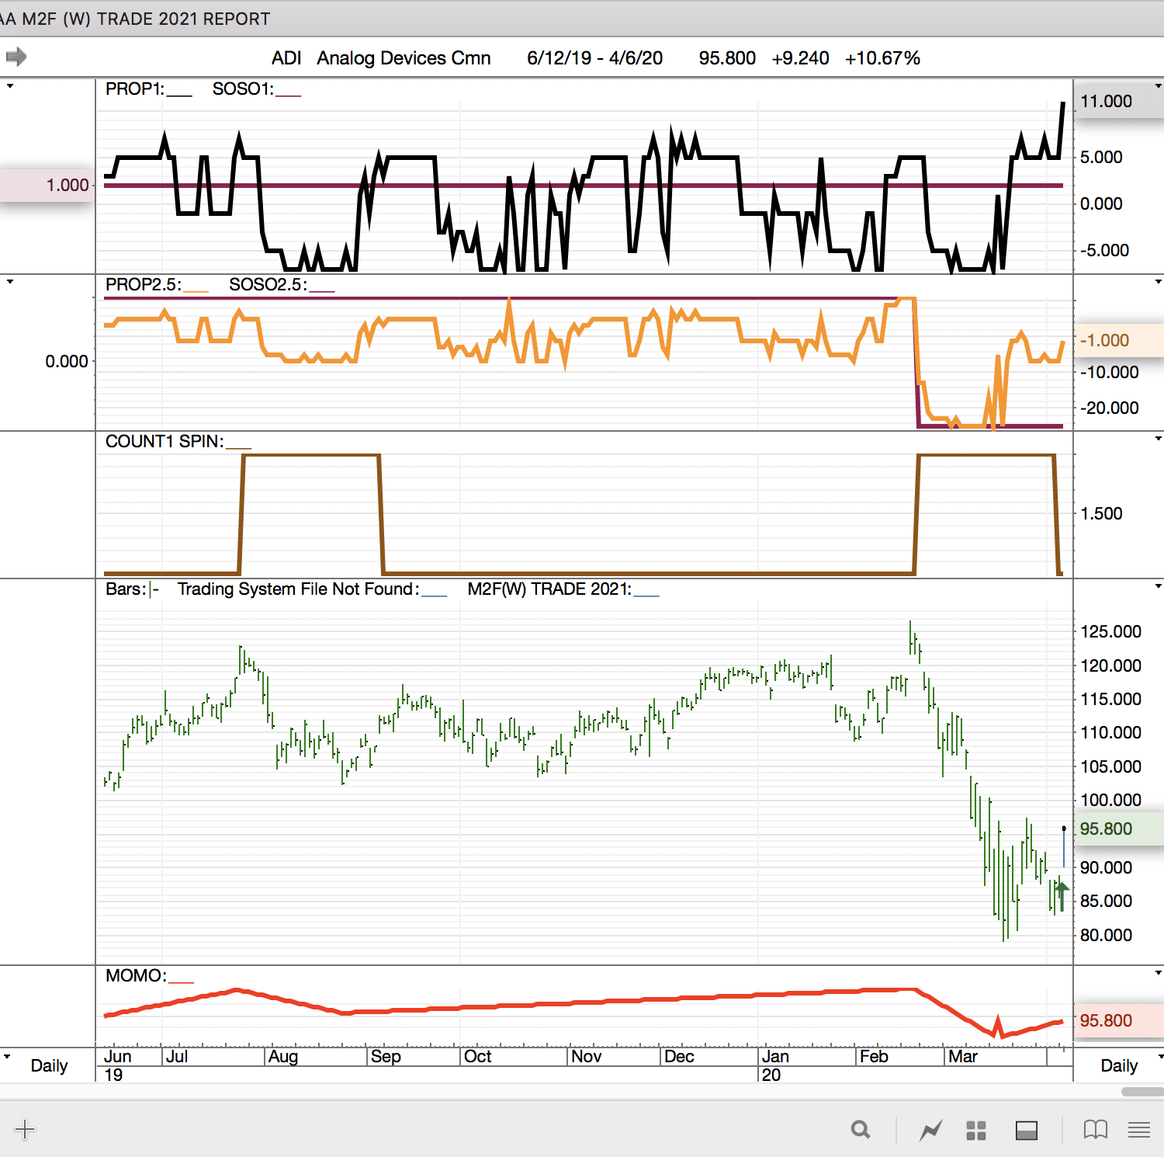The image size is (1164, 1157).
Task: Click the PROP2.5 legend label
Action: click(144, 284)
